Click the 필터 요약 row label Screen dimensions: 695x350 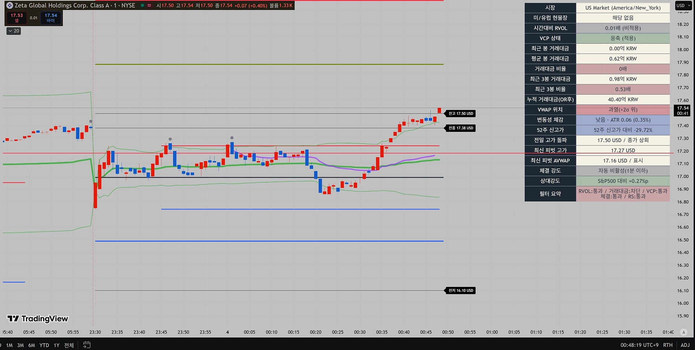[550, 194]
